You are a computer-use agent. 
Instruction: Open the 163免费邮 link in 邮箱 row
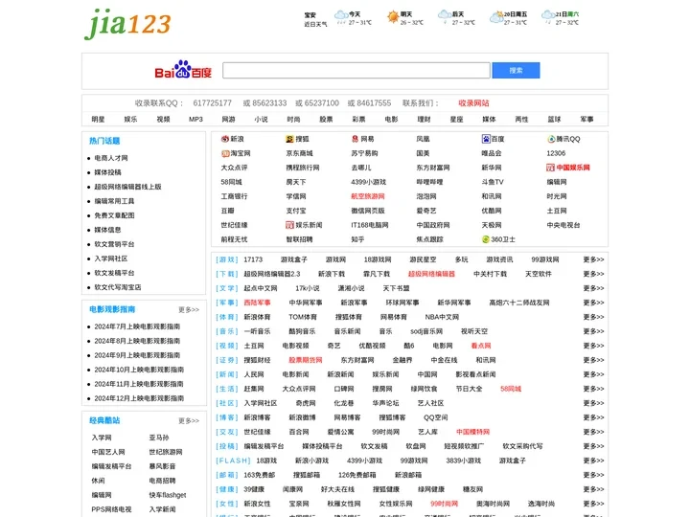259,475
